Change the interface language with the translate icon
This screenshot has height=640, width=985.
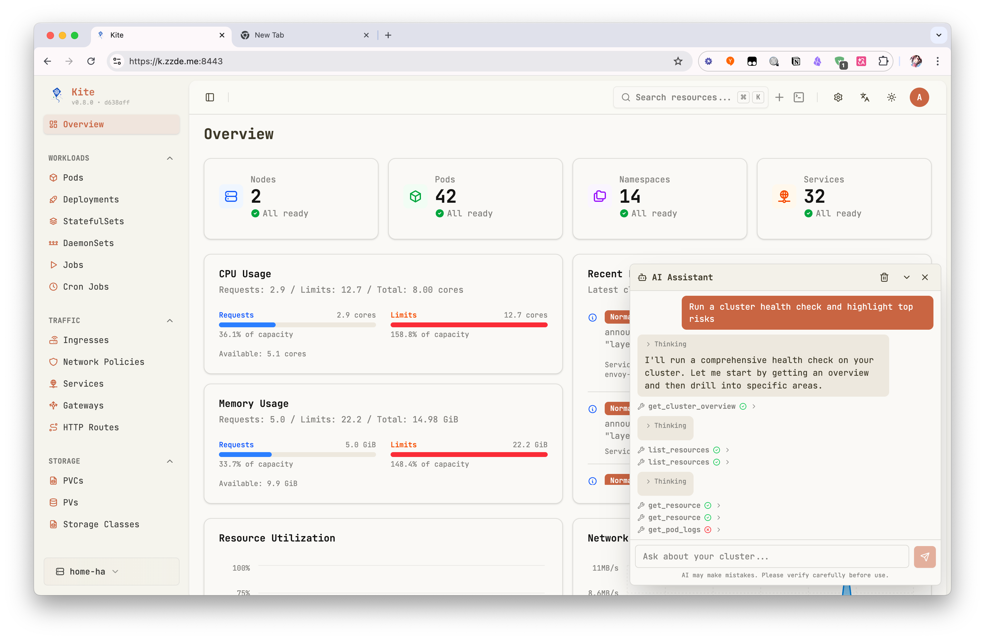click(865, 97)
